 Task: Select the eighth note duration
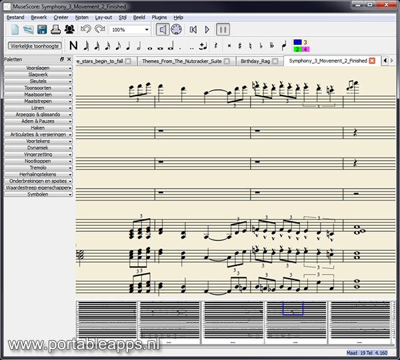point(118,46)
